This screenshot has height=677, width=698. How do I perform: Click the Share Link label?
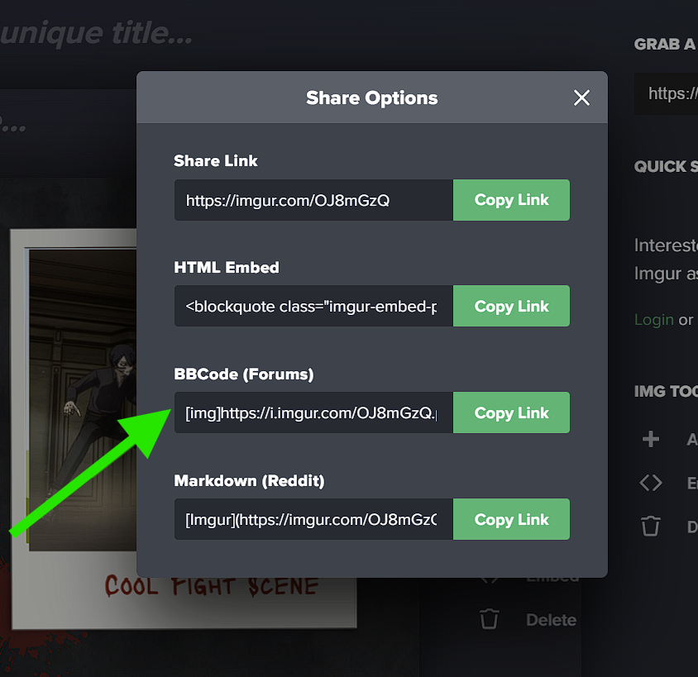click(x=216, y=160)
